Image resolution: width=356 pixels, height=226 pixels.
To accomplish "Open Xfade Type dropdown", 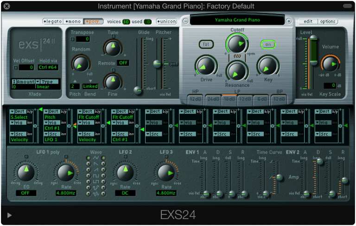I will [x=47, y=82].
